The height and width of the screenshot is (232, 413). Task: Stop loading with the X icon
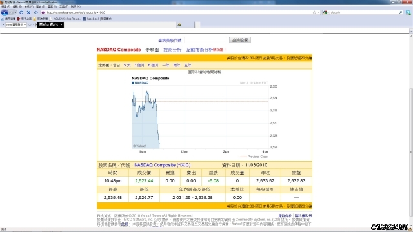click(x=28, y=12)
